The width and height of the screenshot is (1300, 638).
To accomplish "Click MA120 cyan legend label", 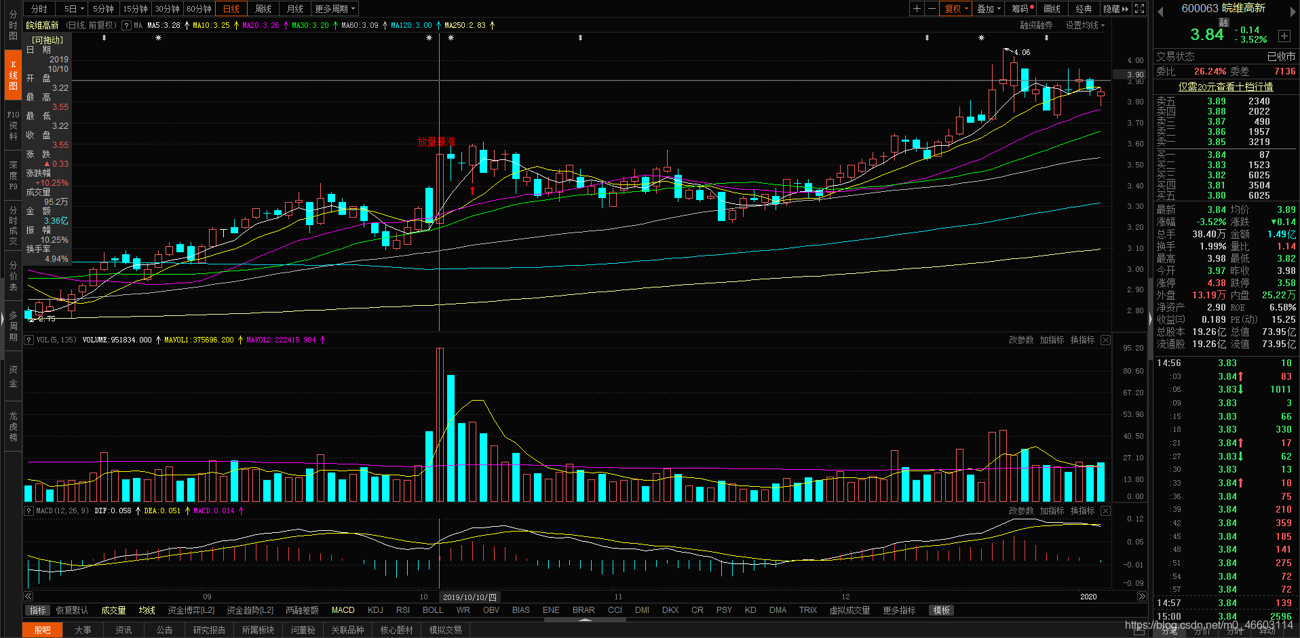I will [x=411, y=25].
